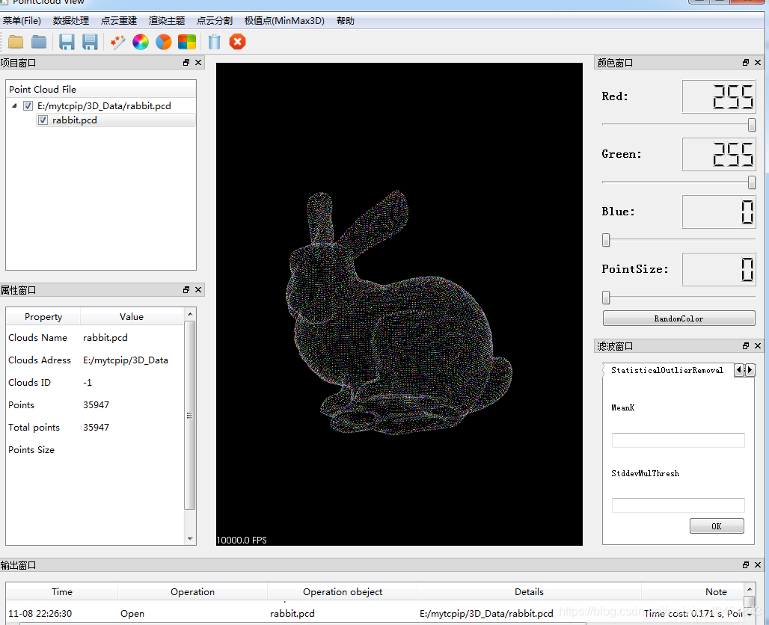Collapse the E:/mytcpip/3D_Data/rabbit.pcd tree node
This screenshot has height=625, width=769.
click(x=14, y=106)
